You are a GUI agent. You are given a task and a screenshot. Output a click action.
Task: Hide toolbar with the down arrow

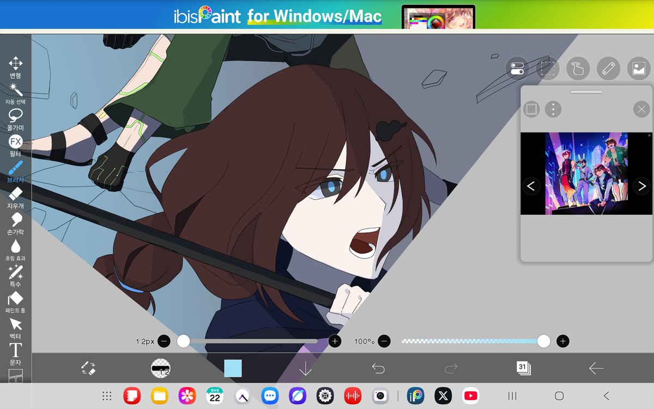[305, 368]
